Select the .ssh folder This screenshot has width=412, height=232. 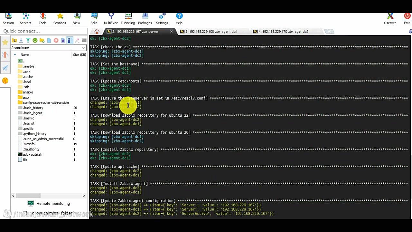tap(23, 87)
